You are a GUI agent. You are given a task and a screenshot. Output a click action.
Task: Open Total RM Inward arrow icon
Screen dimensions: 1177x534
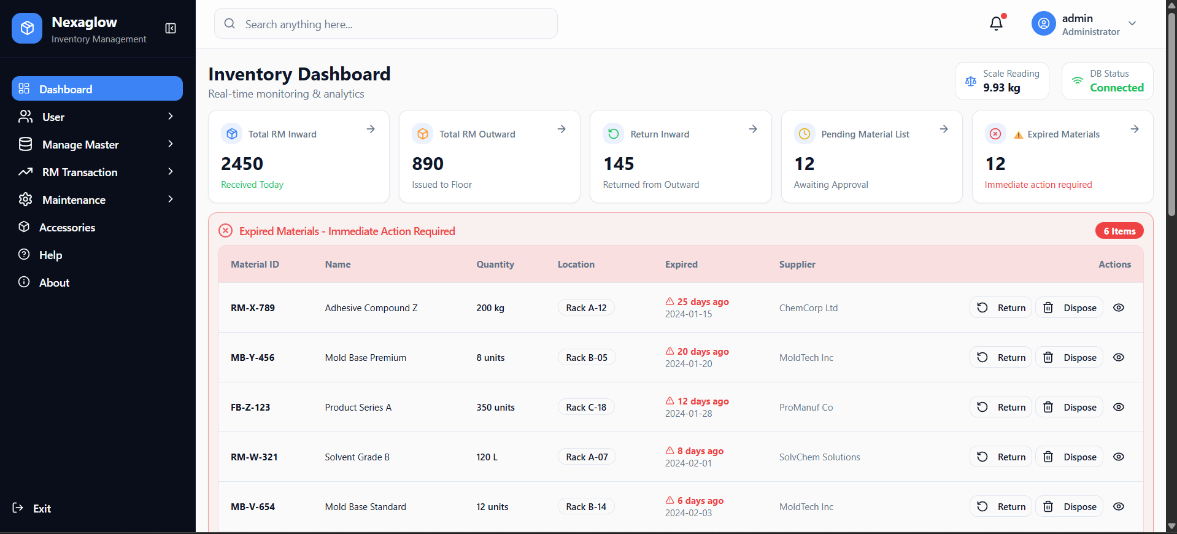[x=371, y=129]
